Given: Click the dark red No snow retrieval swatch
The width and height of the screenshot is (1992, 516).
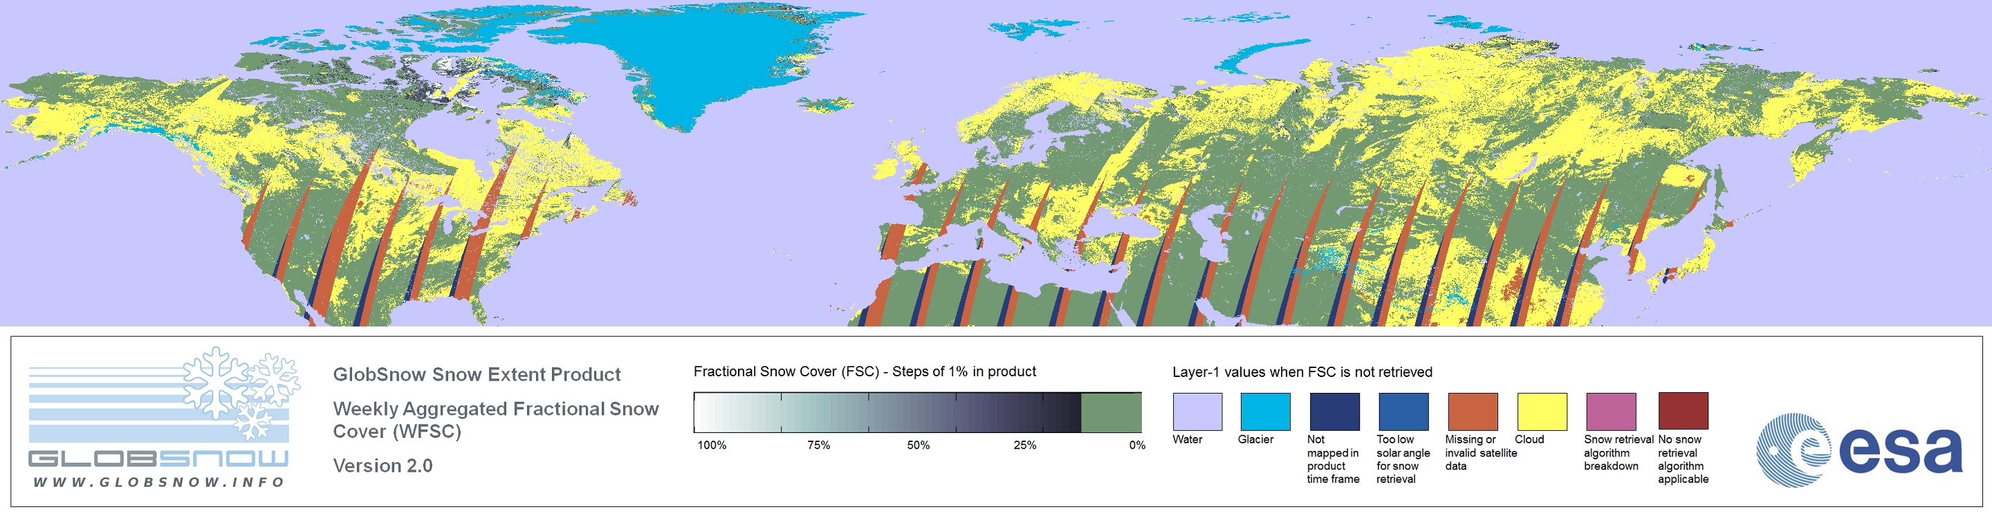Looking at the screenshot, I should point(1684,411).
